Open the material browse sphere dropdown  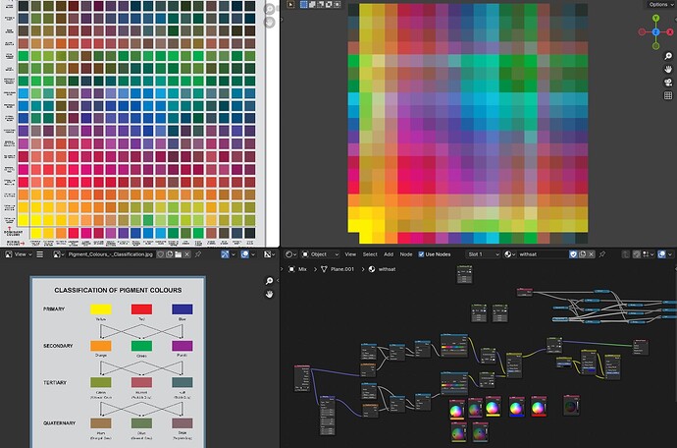point(510,254)
